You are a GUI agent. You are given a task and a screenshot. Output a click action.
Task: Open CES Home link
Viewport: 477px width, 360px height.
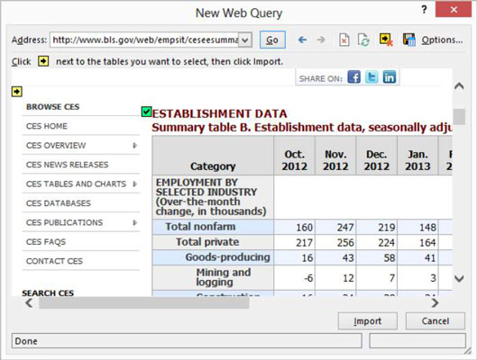point(47,126)
